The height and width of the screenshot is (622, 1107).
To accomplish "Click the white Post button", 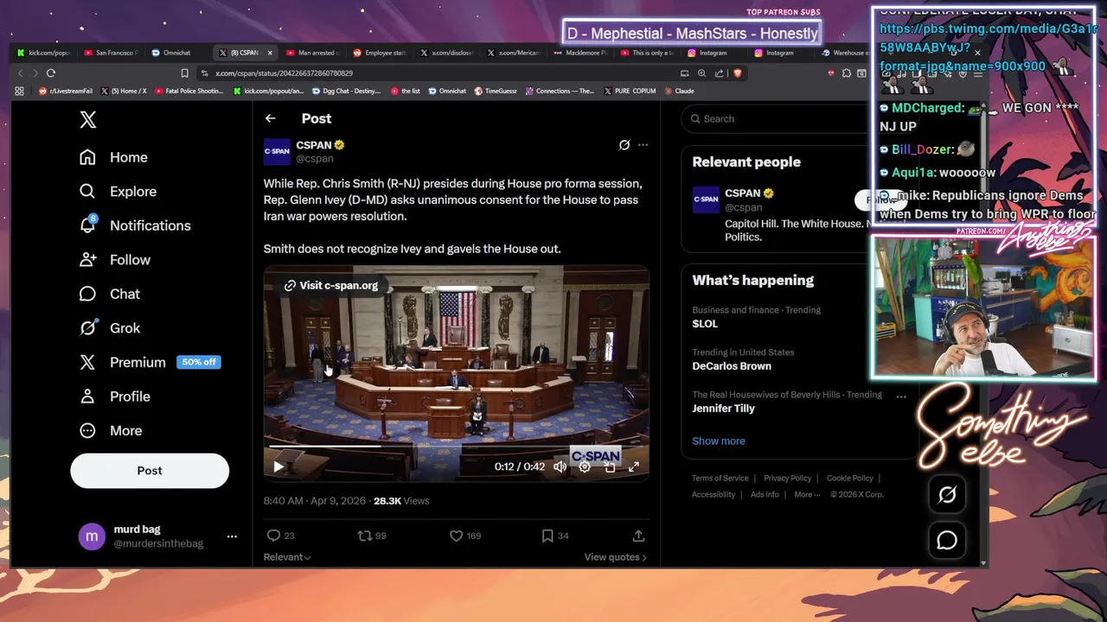I will [150, 471].
